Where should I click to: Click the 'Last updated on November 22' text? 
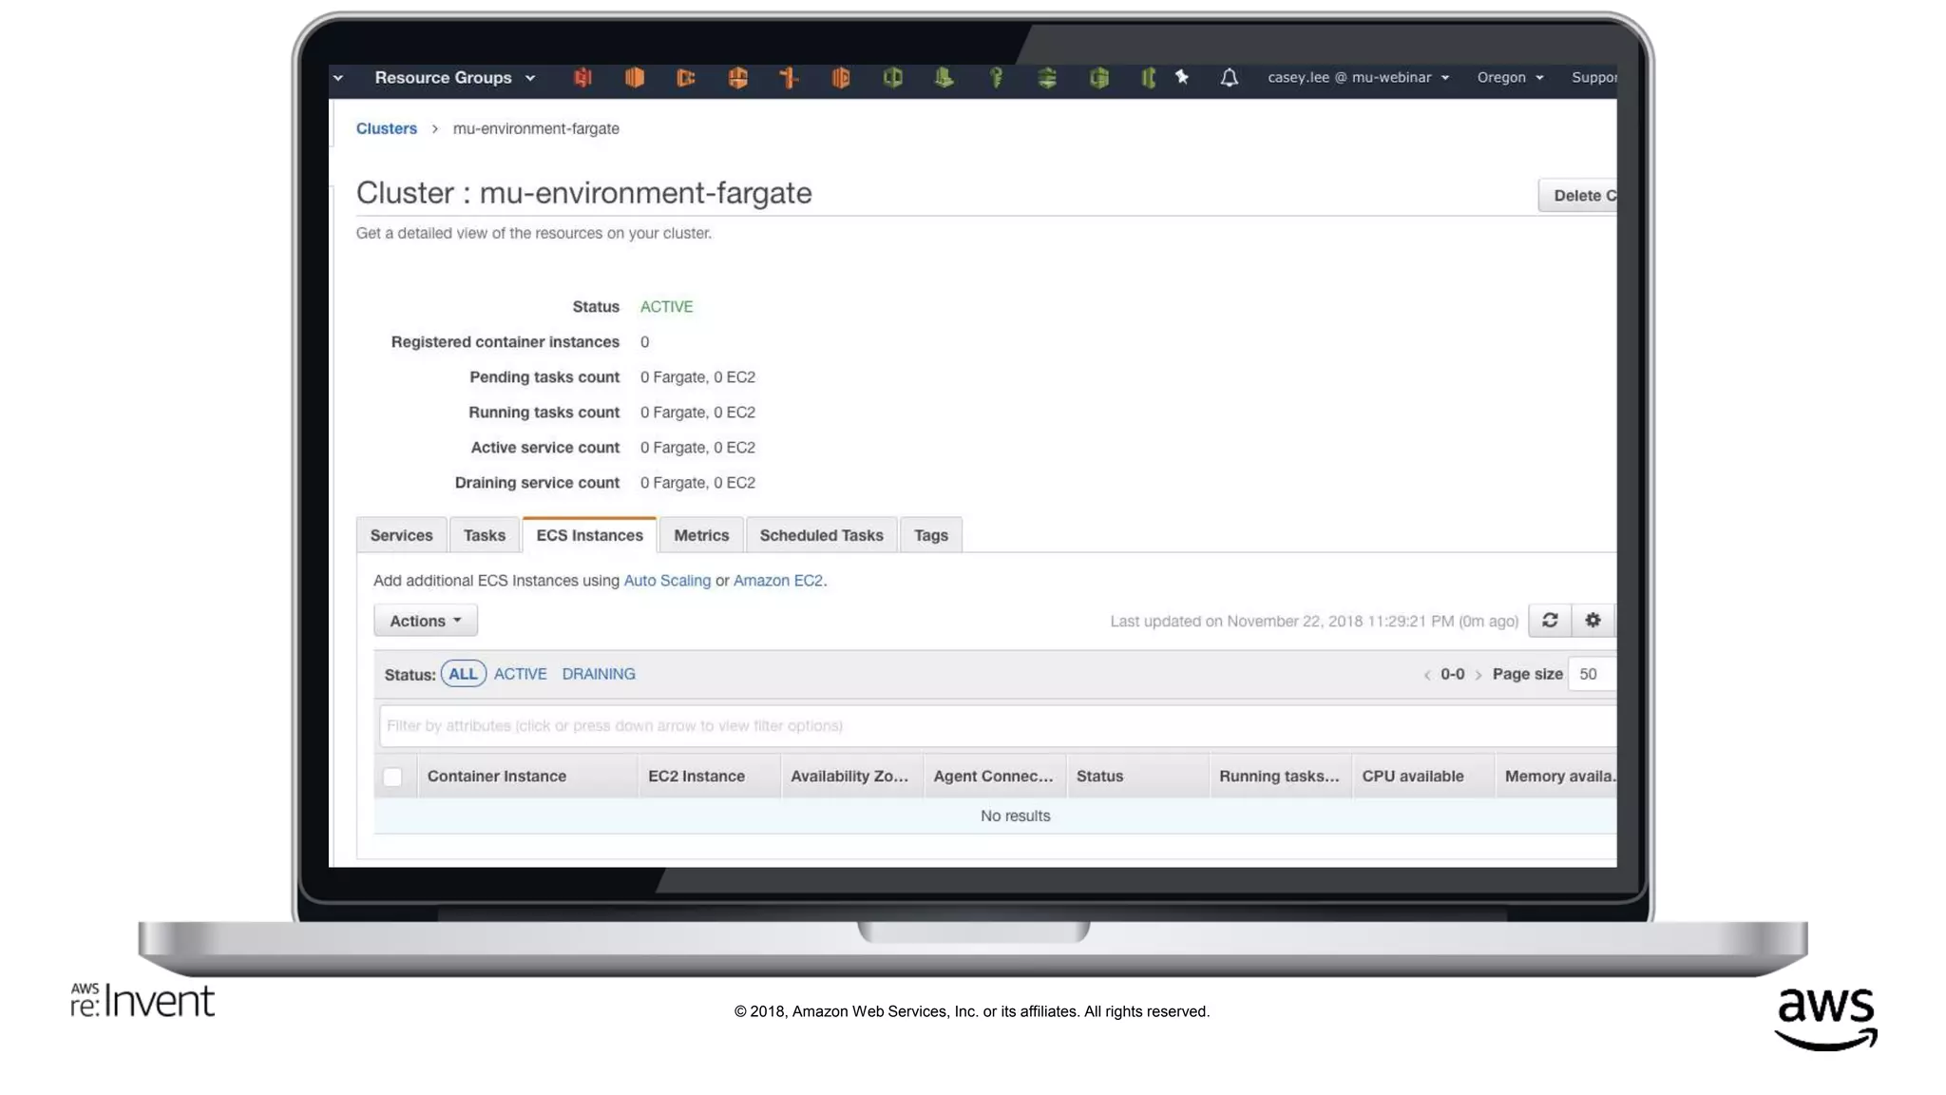pos(1314,622)
